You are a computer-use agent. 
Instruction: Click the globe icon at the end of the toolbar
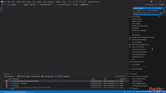click(88, 5)
